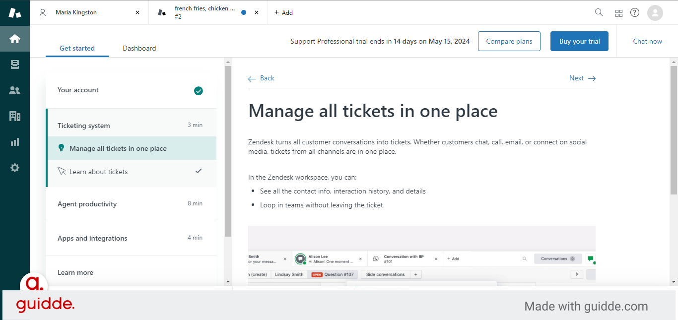Click the Zendesk logo top left
Image resolution: width=678 pixels, height=320 pixels.
point(15,12)
